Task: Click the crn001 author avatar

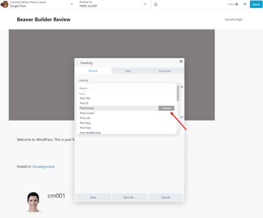Action: (33, 202)
